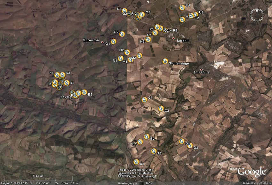Click the Shrewton place marker

coord(102,42)
